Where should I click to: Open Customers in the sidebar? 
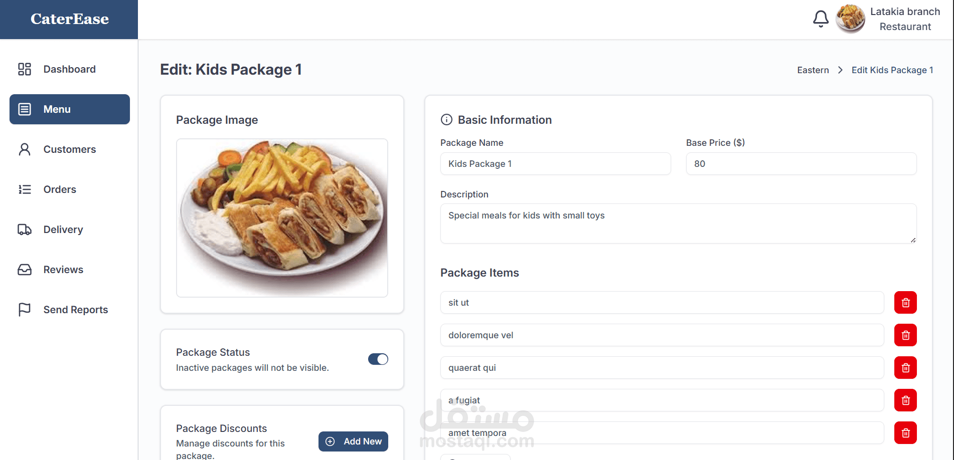pyautogui.click(x=69, y=149)
